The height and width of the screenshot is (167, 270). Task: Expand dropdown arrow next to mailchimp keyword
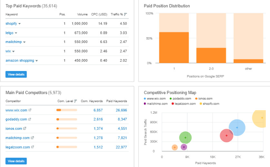[x=24, y=42]
